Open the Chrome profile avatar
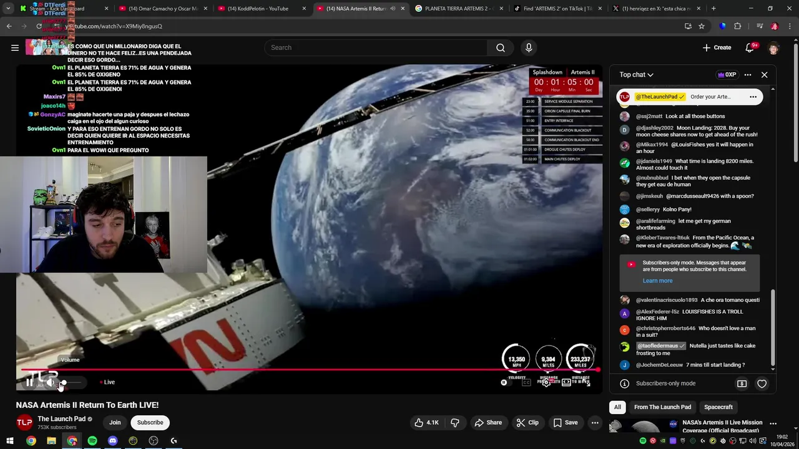Screen dimensions: 799x449 [775, 26]
